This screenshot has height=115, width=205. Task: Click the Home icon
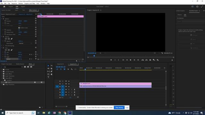coord(4,6)
